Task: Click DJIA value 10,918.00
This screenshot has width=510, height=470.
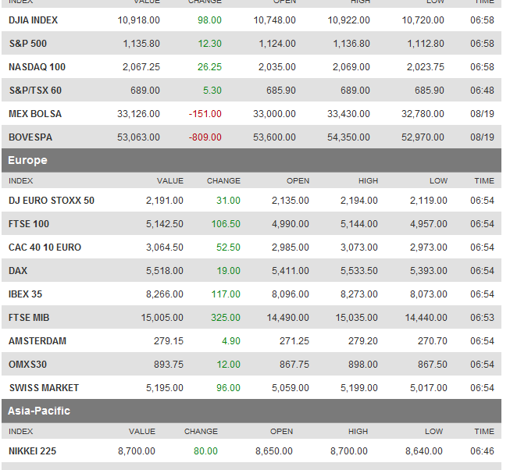Action: click(x=138, y=20)
